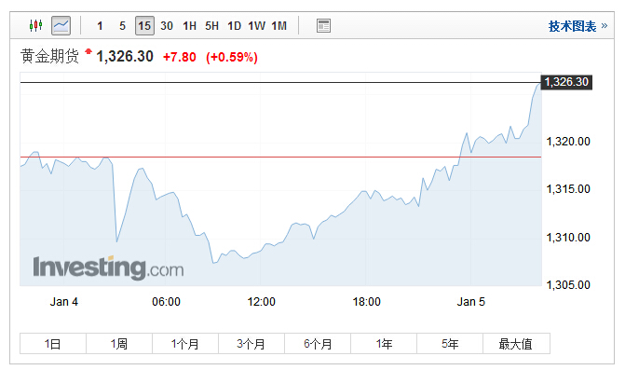Select the 1D interval

click(235, 26)
